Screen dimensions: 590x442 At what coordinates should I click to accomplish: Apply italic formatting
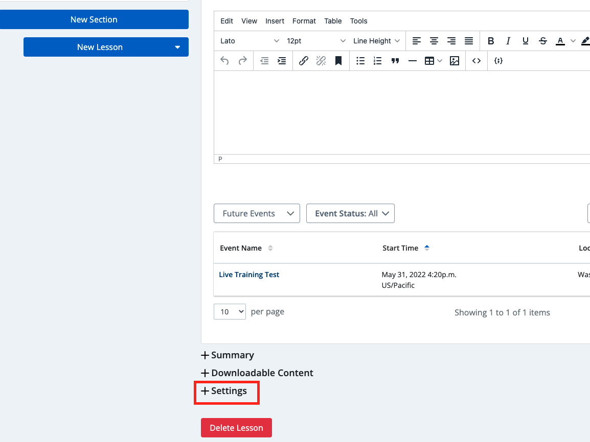508,41
